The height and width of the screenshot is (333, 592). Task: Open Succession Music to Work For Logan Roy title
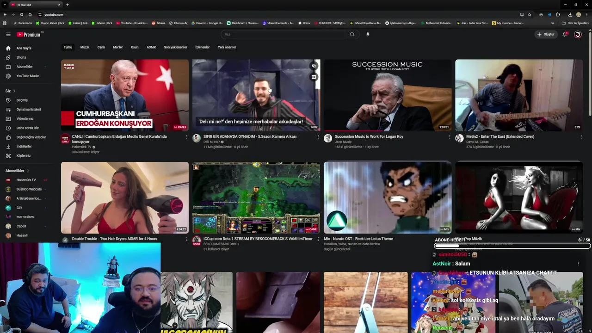click(x=369, y=136)
